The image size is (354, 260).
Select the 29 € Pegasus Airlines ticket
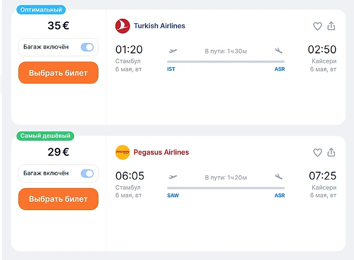[58, 199]
